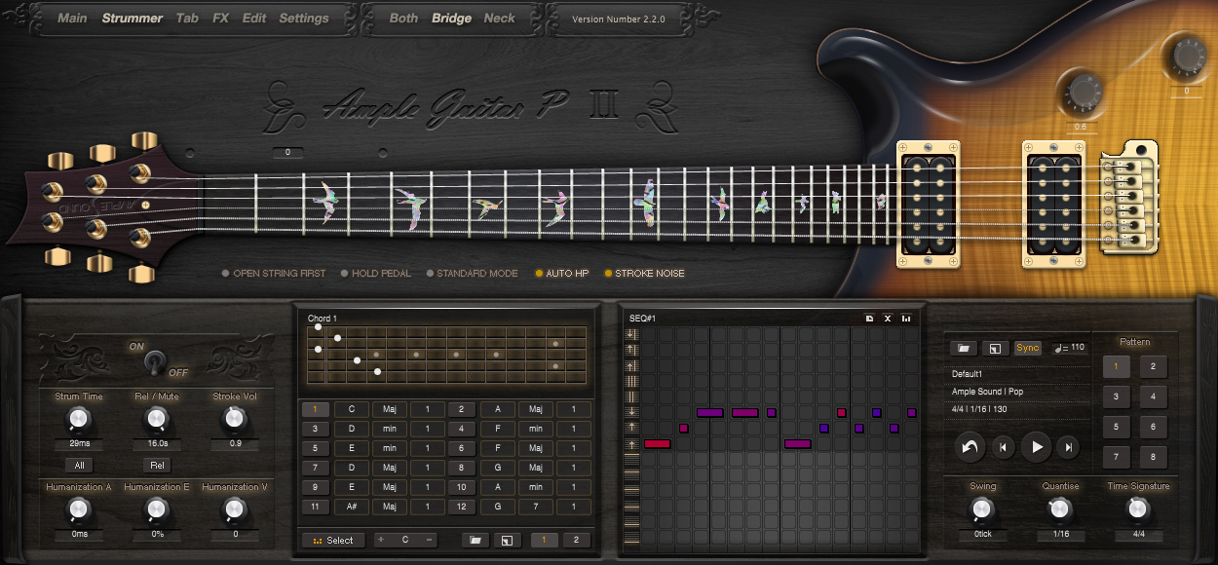Click the Humanization A 0ms value field
The height and width of the screenshot is (565, 1218).
coord(78,535)
